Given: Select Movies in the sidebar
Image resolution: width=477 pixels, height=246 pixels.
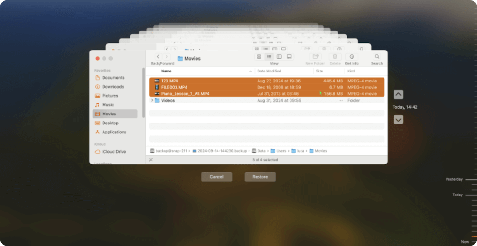Looking at the screenshot, I should coord(115,114).
